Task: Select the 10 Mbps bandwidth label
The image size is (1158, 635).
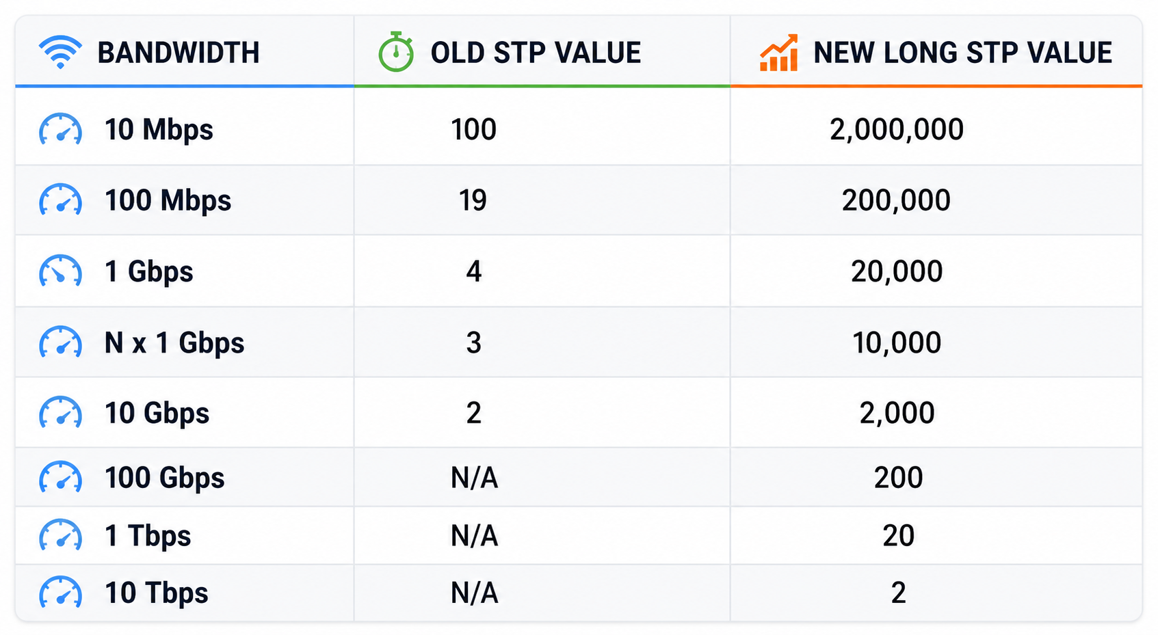Action: click(x=159, y=130)
